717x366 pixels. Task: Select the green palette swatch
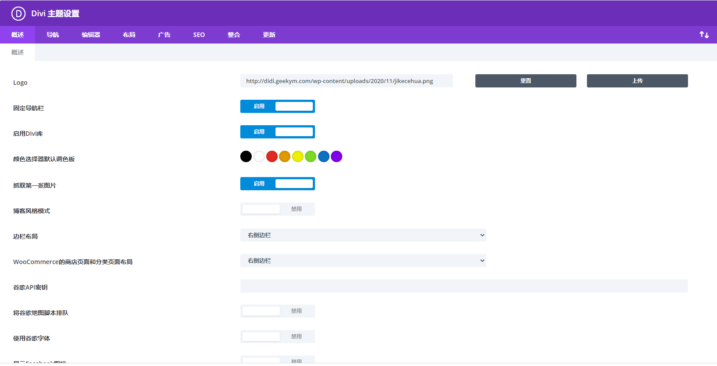pos(311,156)
